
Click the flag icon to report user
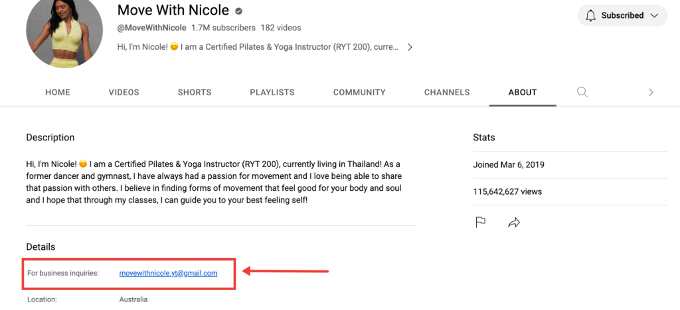(481, 223)
